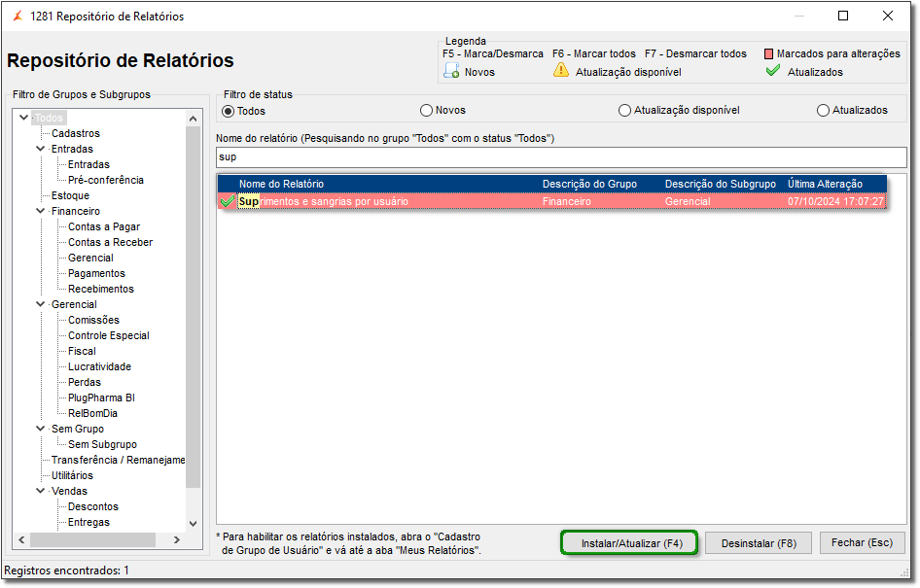
Task: Select the RelBomDia tree item
Action: (x=92, y=413)
